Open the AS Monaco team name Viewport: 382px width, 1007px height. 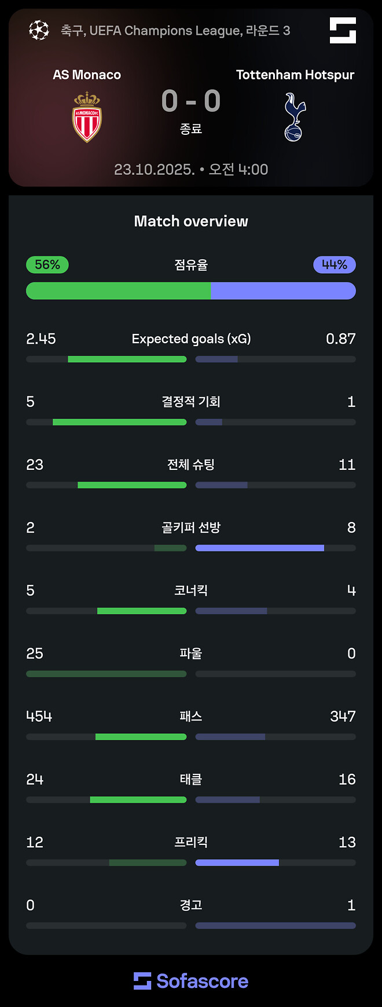coord(87,75)
